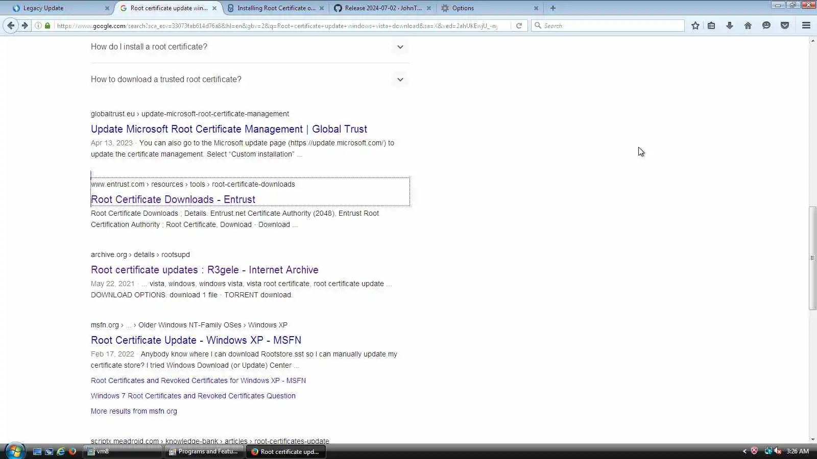Screen dimensions: 817x459
Task: Open the Firefox hamburger menu
Action: click(806, 25)
